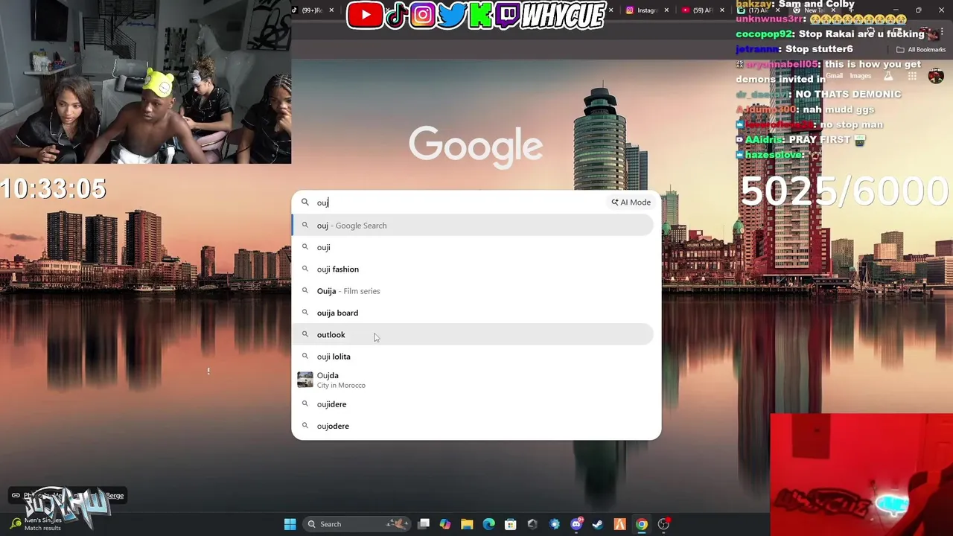Screen dimensions: 953x536
Task: Select the "oujodere" suggestion
Action: (x=473, y=426)
